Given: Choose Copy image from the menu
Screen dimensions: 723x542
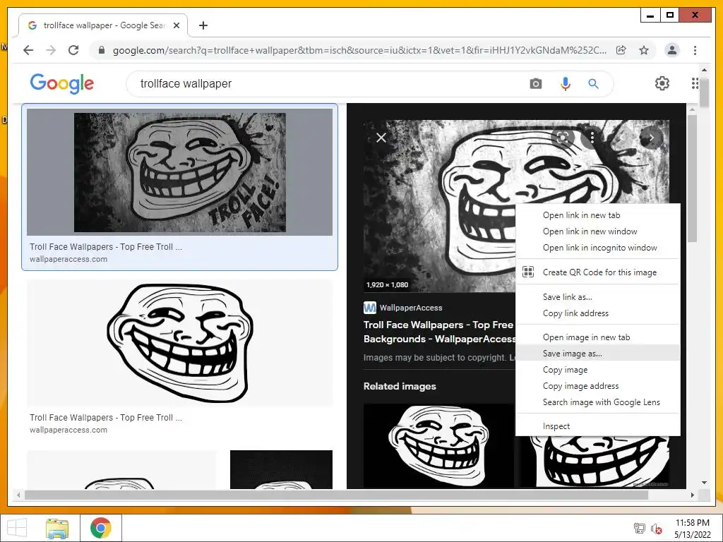Looking at the screenshot, I should [x=597, y=370].
